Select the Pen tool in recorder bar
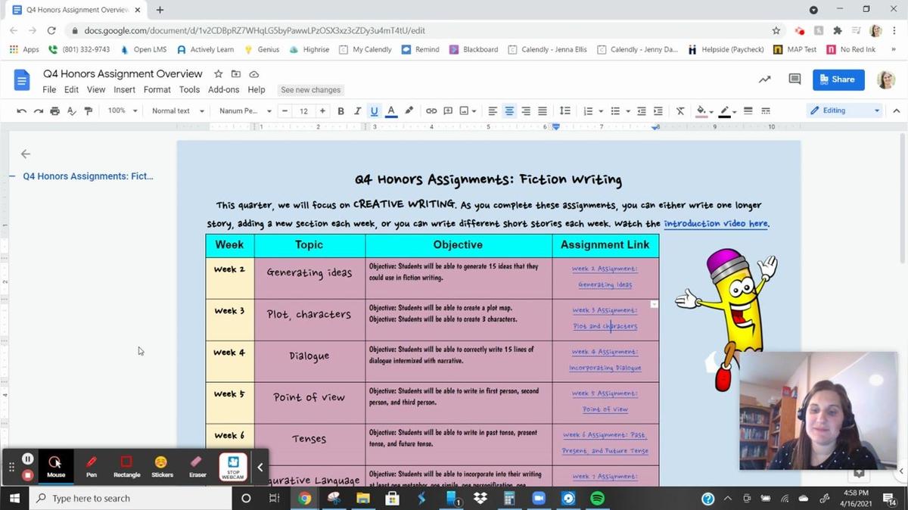The image size is (908, 510). point(92,466)
